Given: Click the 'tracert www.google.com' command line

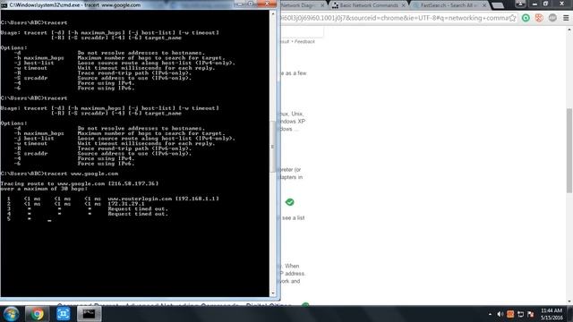Looking at the screenshot, I should (x=59, y=174).
